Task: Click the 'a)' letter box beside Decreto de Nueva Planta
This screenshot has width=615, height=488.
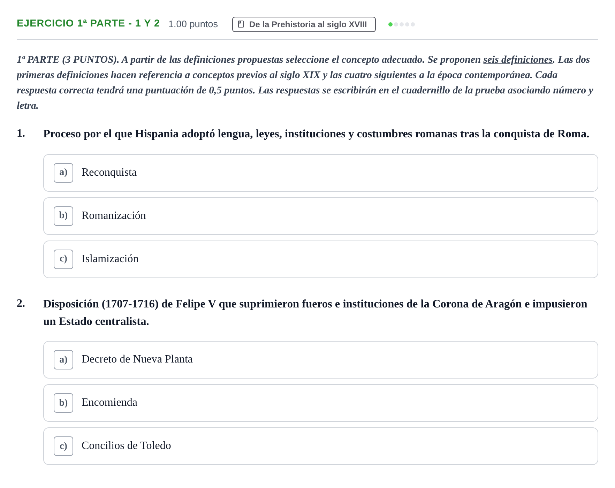Action: pos(63,360)
